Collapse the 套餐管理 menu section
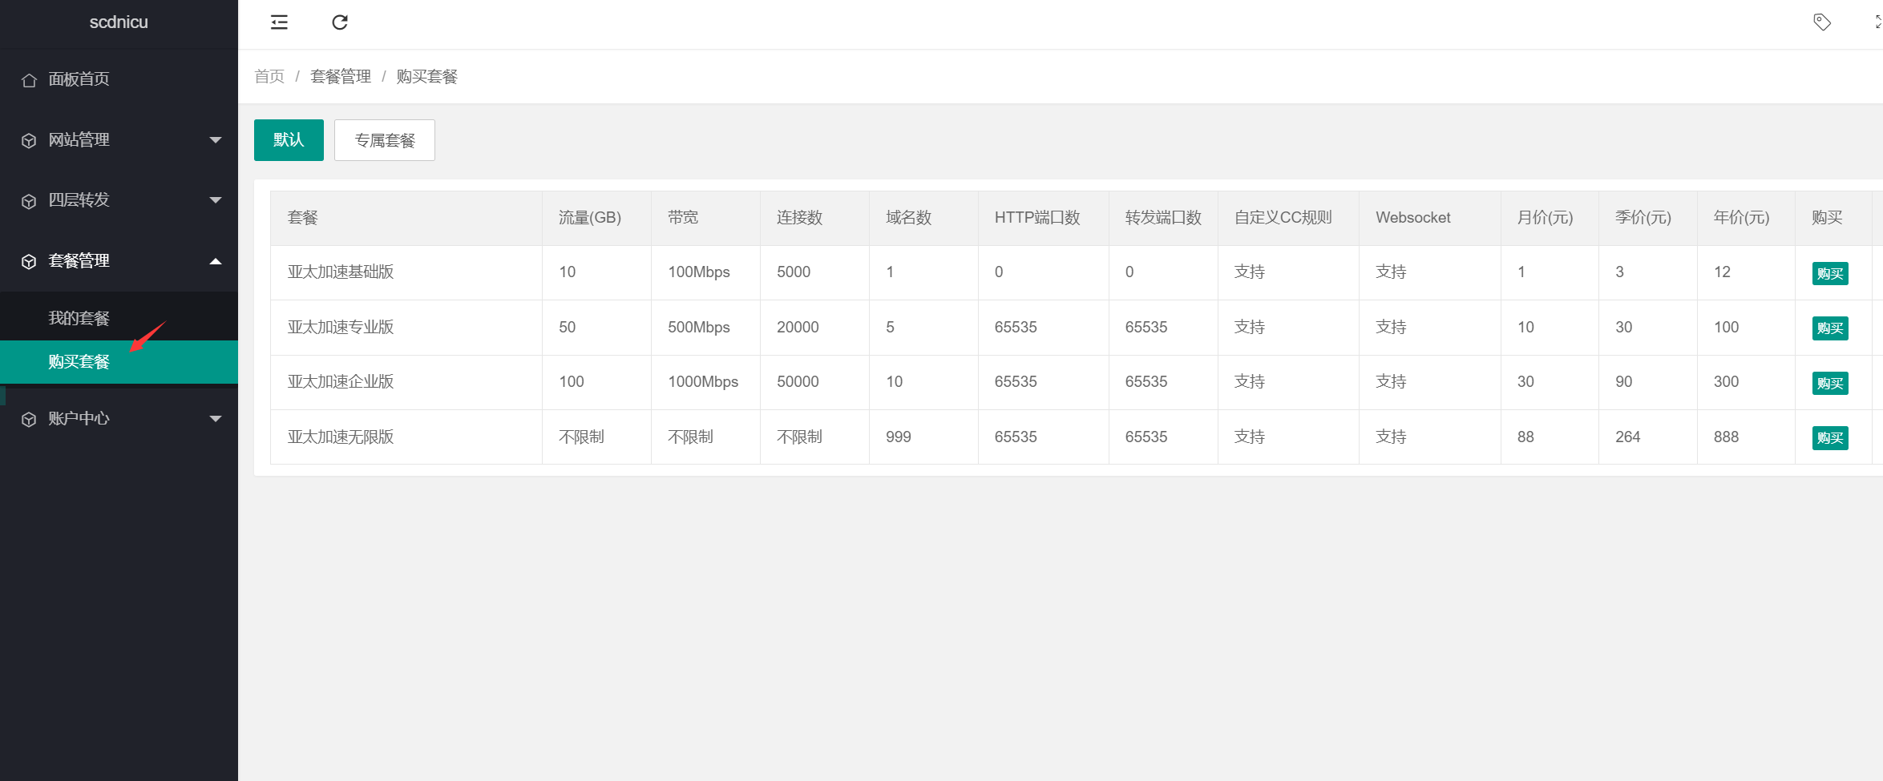1883x781 pixels. pos(119,260)
